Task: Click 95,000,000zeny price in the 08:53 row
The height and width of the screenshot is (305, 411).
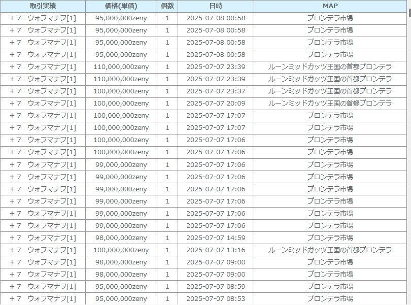Action: 121,299
